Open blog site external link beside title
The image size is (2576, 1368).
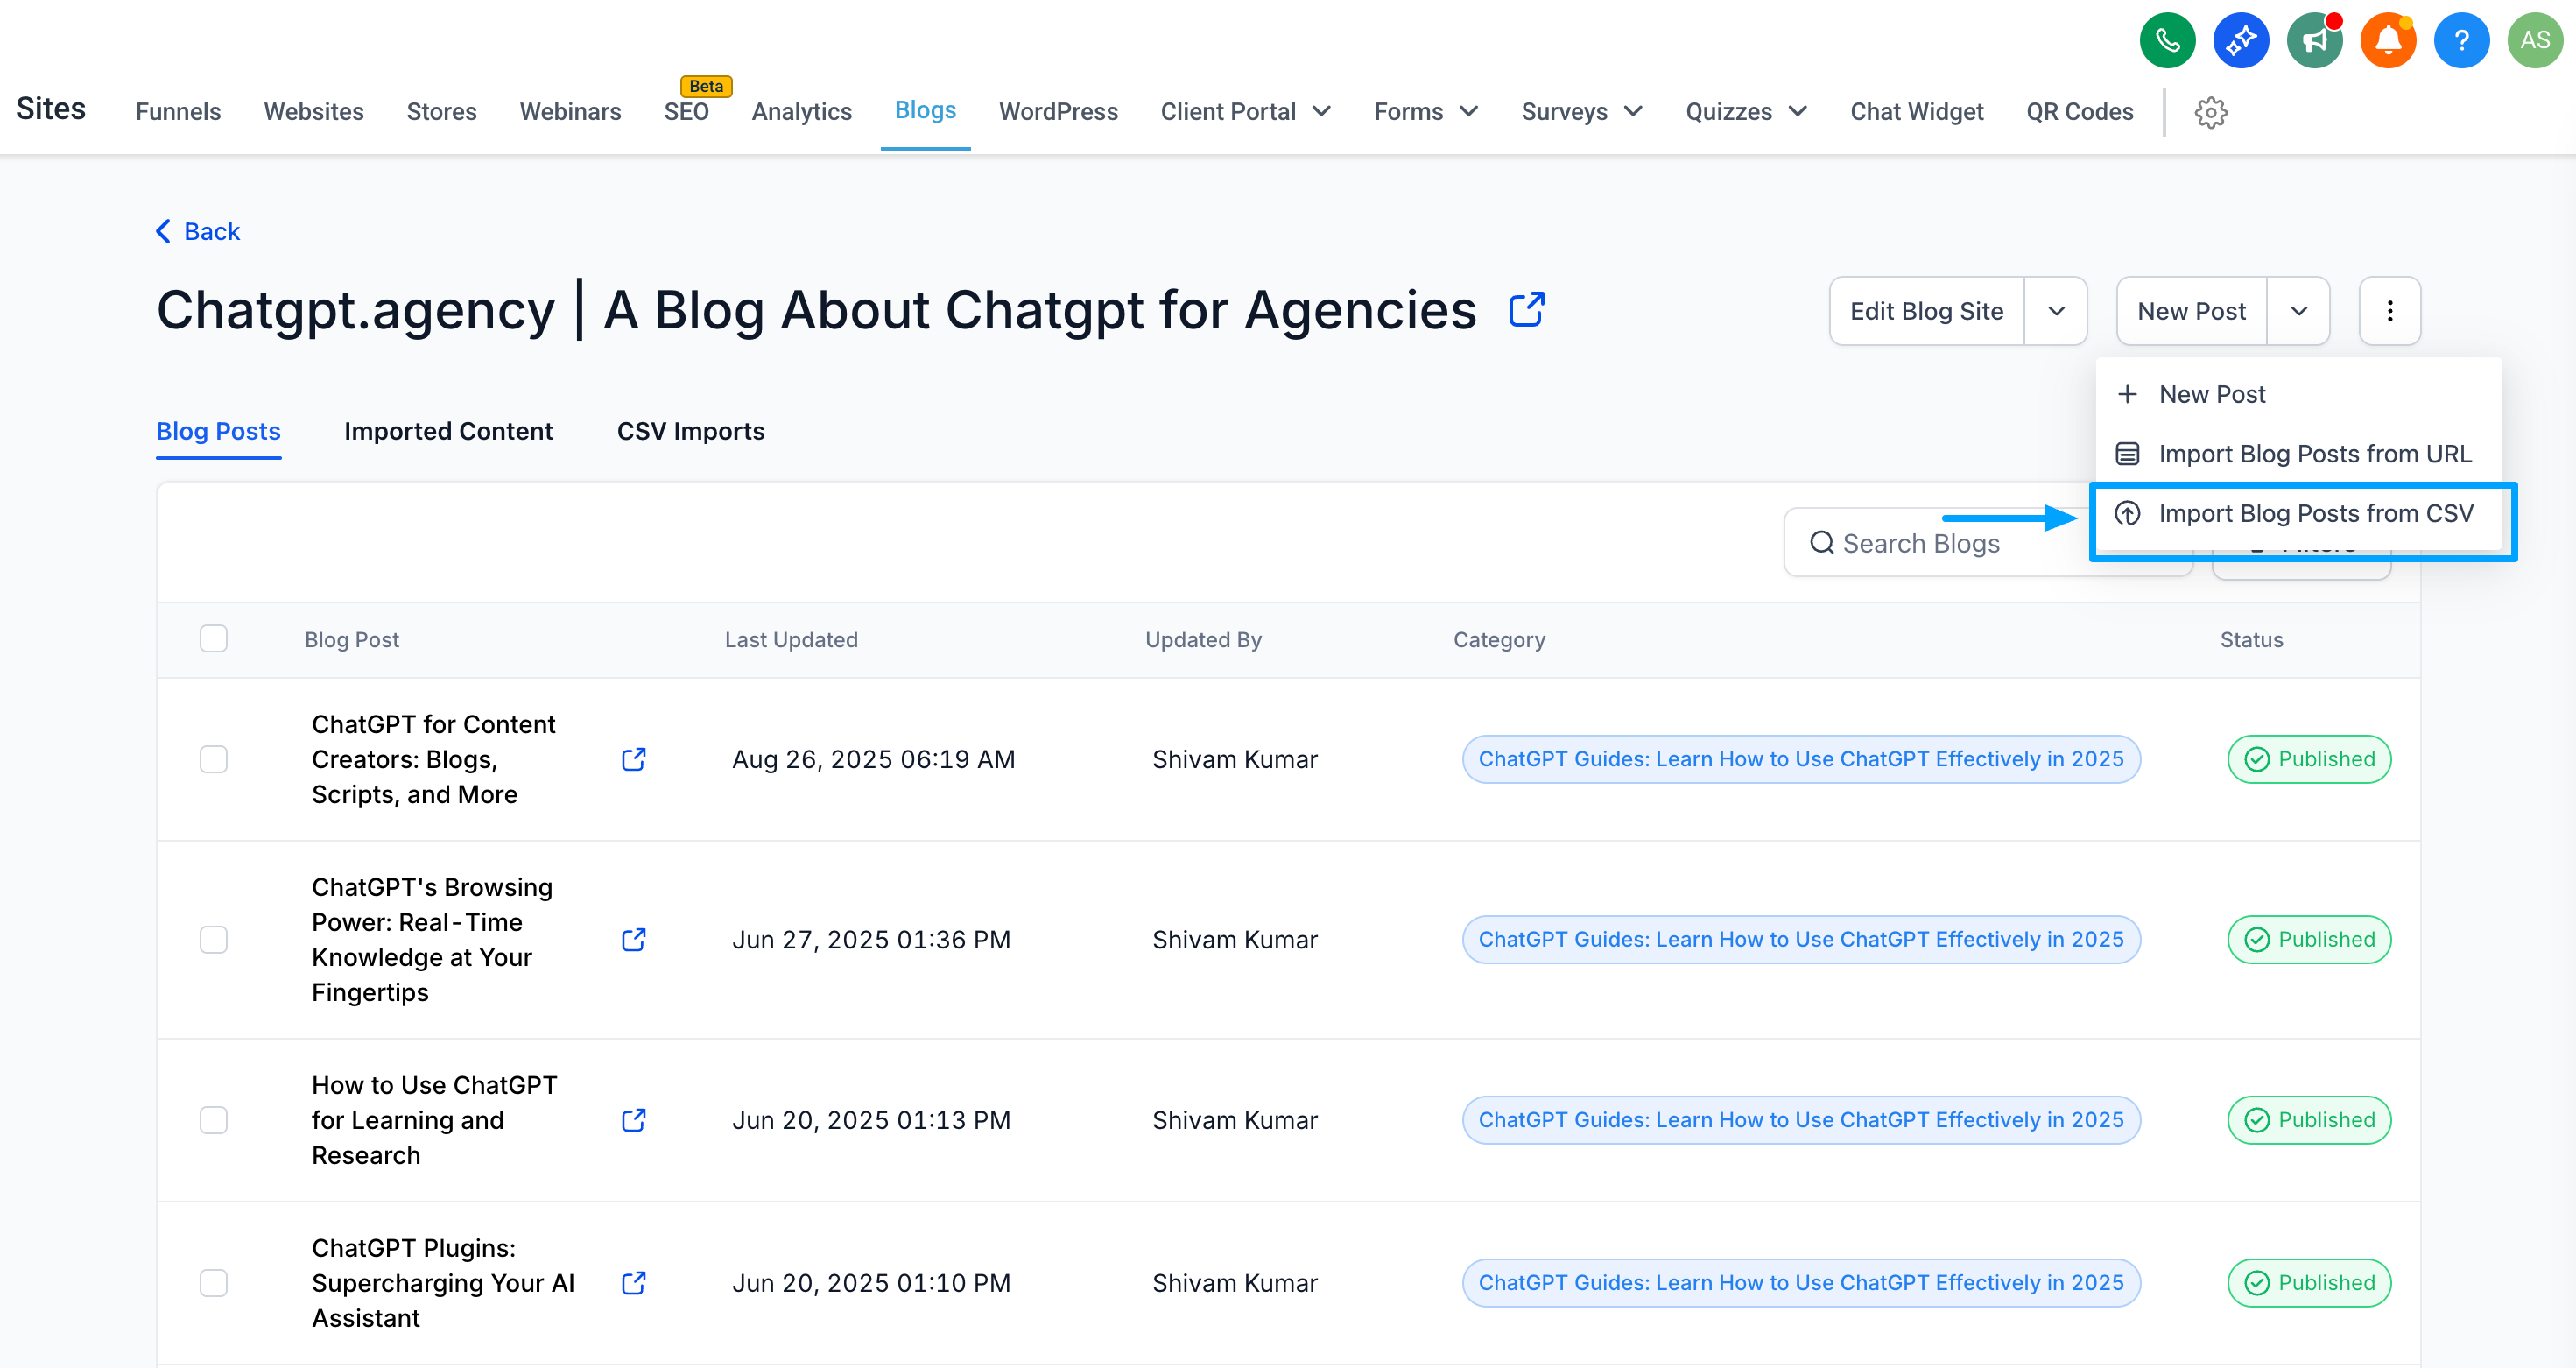[x=1526, y=310]
